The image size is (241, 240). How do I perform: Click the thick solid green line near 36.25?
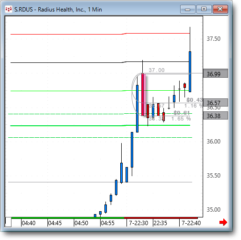[100, 126]
